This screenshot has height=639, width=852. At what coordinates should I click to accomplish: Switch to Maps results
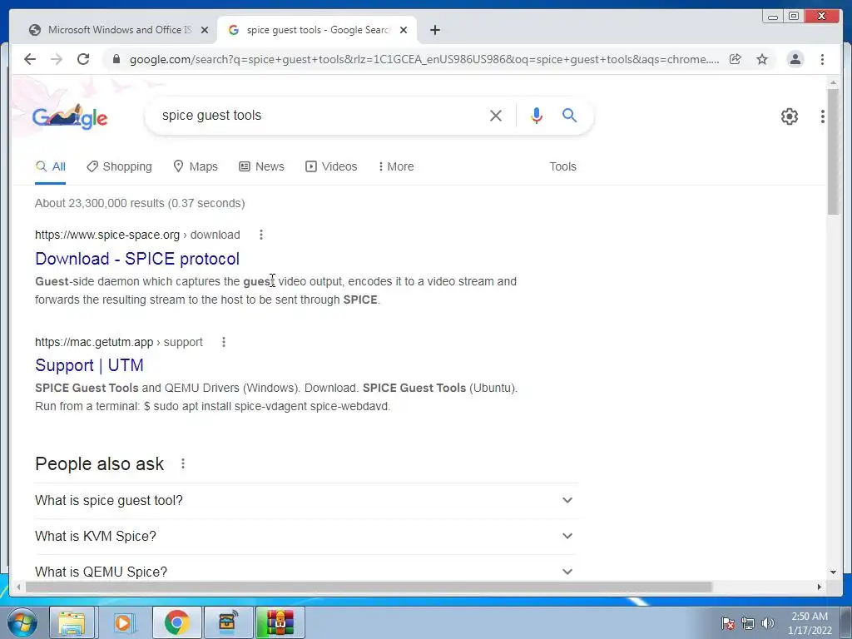[x=196, y=166]
